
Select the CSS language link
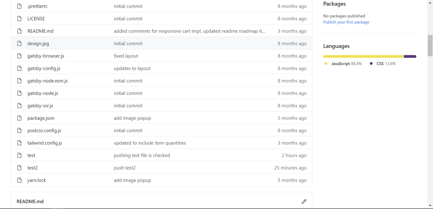pyautogui.click(x=380, y=64)
